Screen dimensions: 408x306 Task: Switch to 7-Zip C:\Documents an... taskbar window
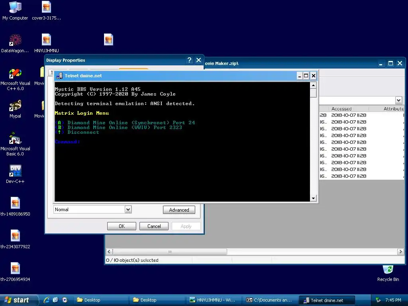coord(270,300)
